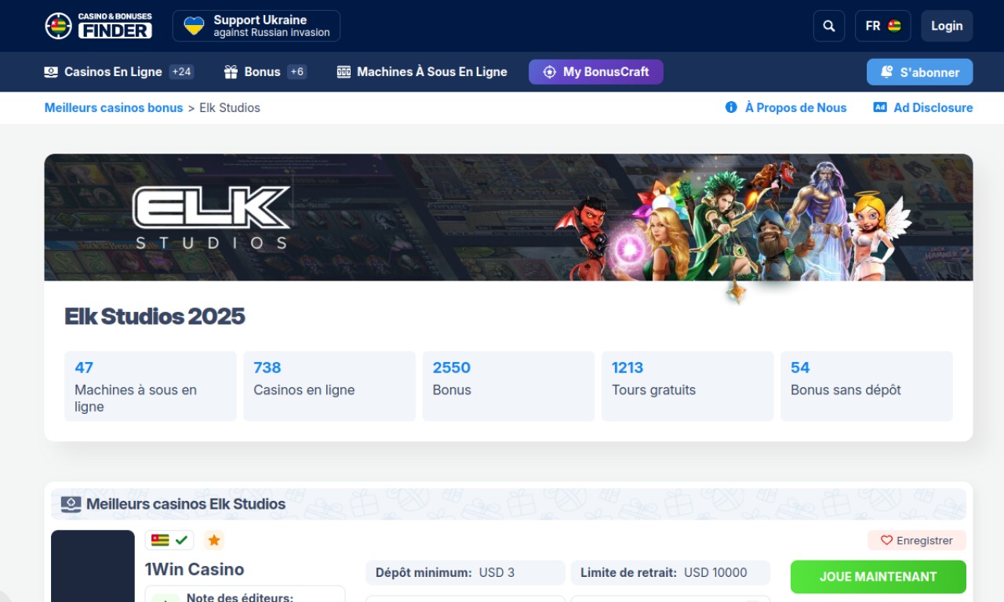
Task: Click the info icon beside À Propos de Nous
Action: (731, 107)
